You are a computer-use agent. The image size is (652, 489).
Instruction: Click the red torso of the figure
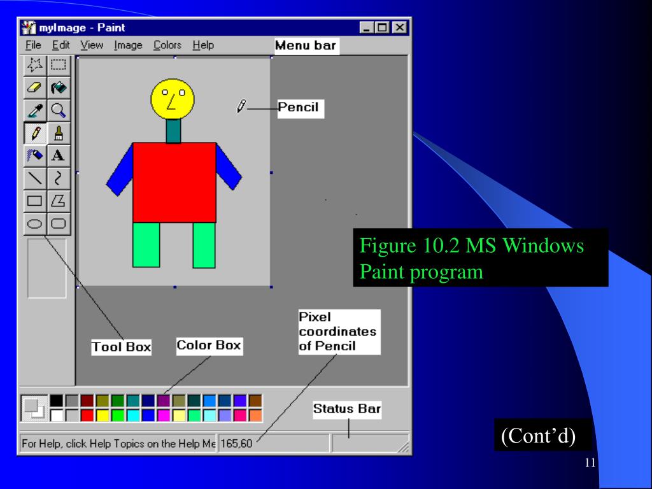coord(174,182)
